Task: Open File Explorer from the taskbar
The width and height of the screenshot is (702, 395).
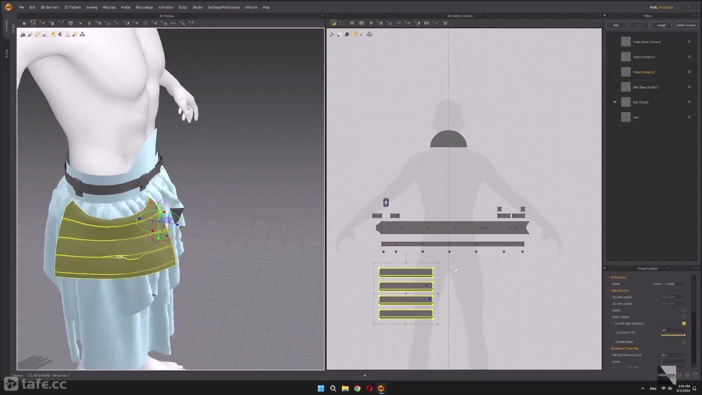Action: coord(345,388)
